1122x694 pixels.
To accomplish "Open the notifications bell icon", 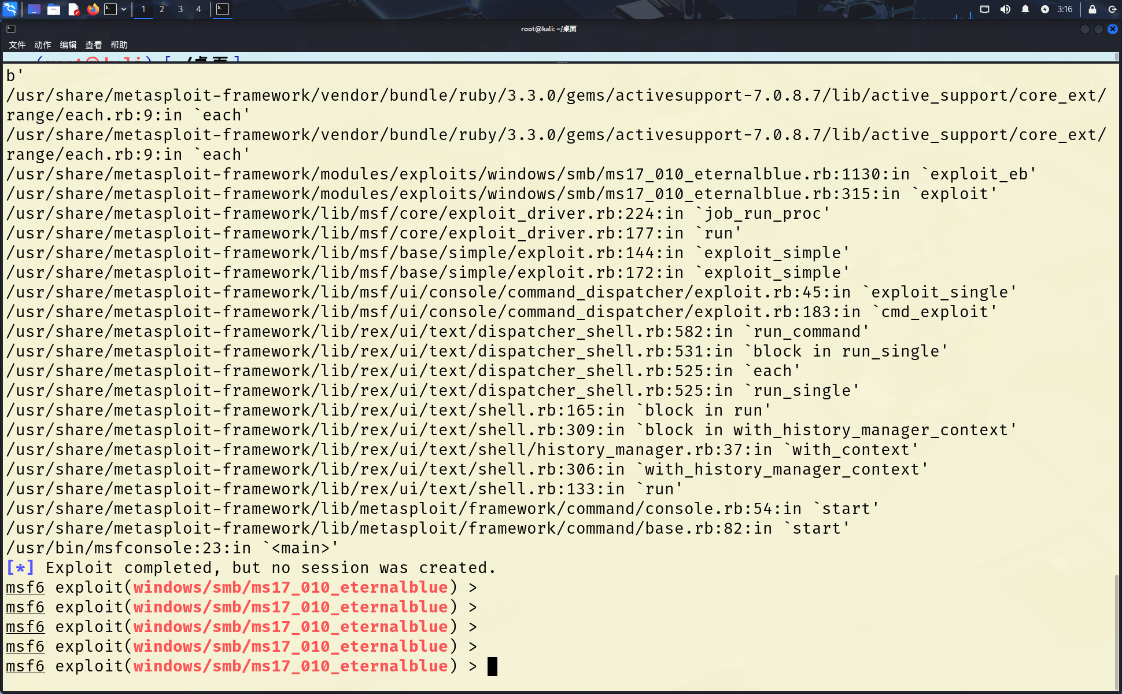I will pyautogui.click(x=1025, y=9).
